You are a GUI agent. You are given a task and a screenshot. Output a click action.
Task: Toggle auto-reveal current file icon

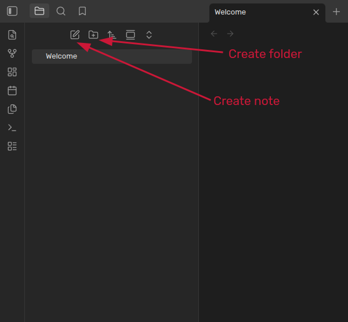pos(130,35)
